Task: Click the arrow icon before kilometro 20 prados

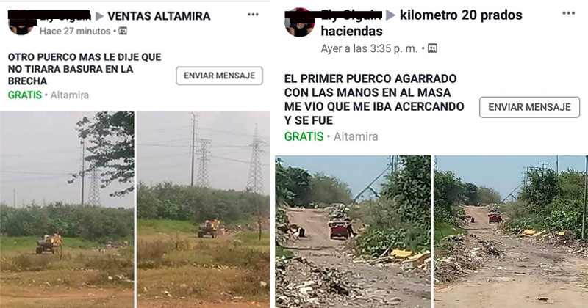Action: (391, 15)
